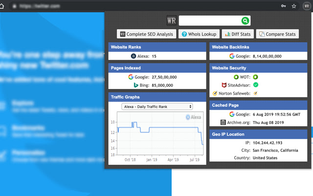Open Whois Lookup
This screenshot has width=313, height=196.
pos(199,34)
